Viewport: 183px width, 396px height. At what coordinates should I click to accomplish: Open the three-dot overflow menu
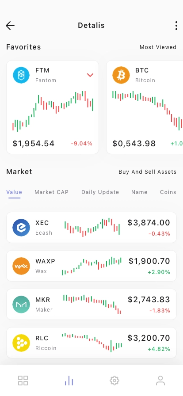tap(176, 26)
